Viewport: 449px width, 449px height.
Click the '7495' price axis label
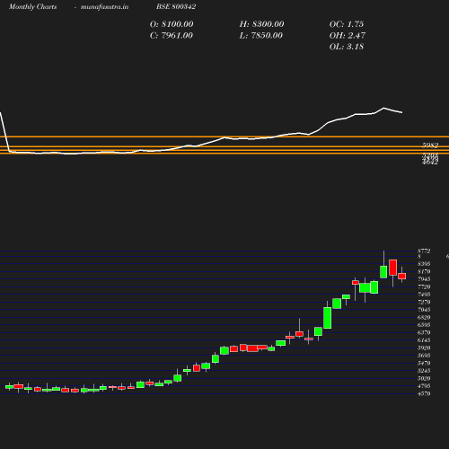click(x=424, y=295)
